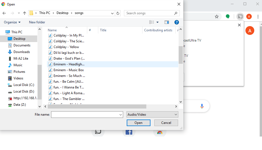262x150 pixels.
Task: Expand chevron after Desktop in path
Action: (72, 13)
